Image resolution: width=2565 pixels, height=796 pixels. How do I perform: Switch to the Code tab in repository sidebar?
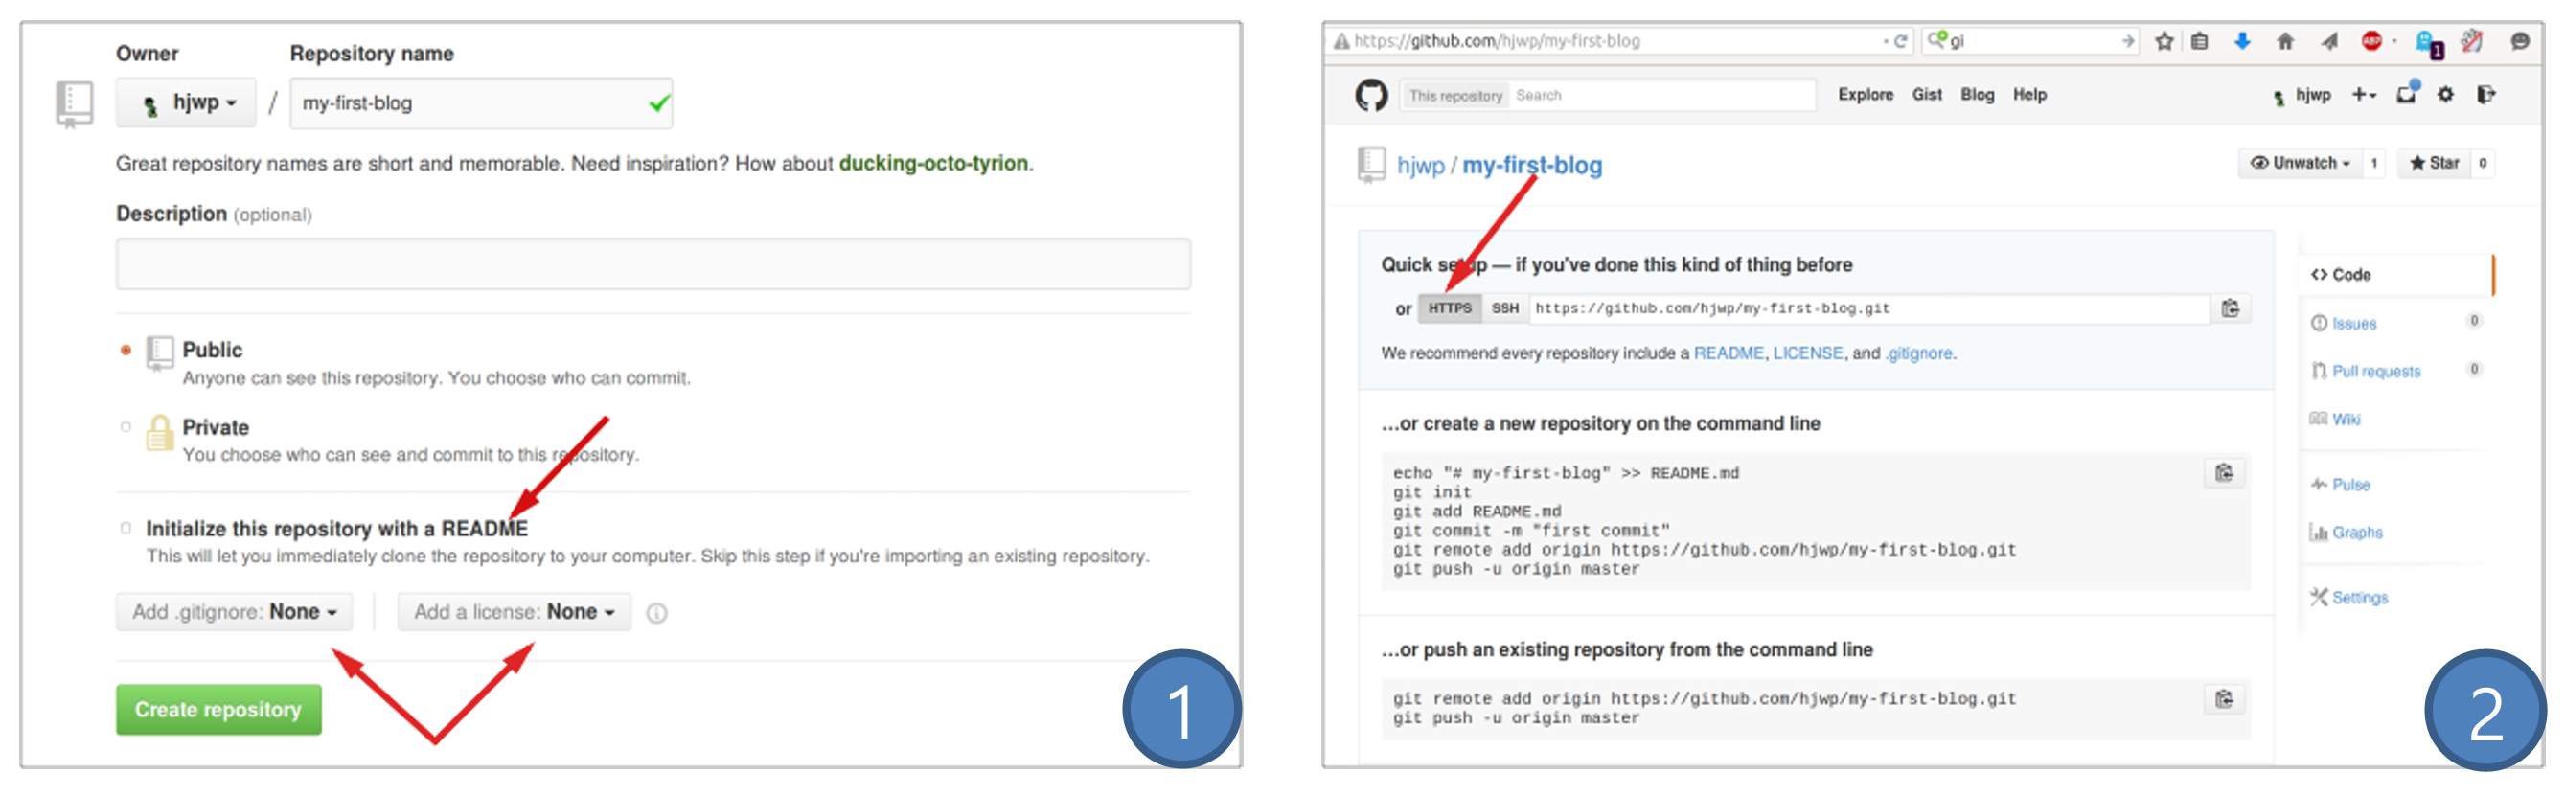[2399, 275]
